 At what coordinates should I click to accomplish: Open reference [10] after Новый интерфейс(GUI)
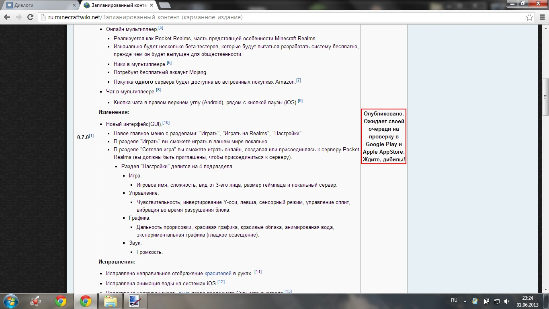166,122
